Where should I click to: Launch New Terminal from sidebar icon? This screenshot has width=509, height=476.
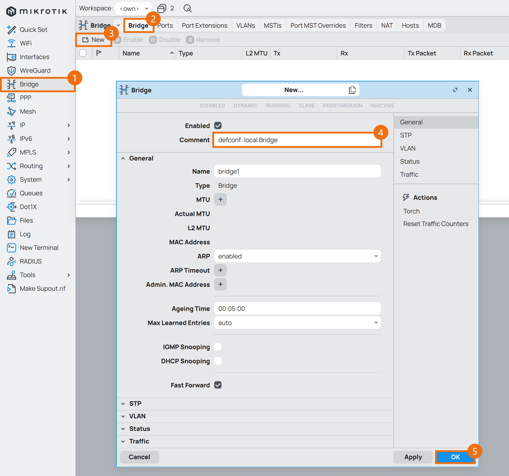[11, 248]
